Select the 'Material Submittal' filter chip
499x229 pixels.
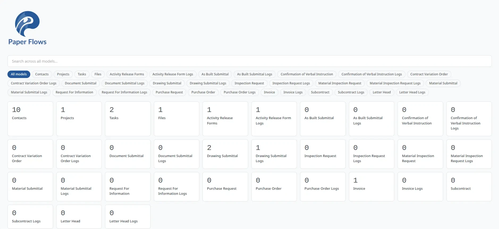click(x=443, y=83)
